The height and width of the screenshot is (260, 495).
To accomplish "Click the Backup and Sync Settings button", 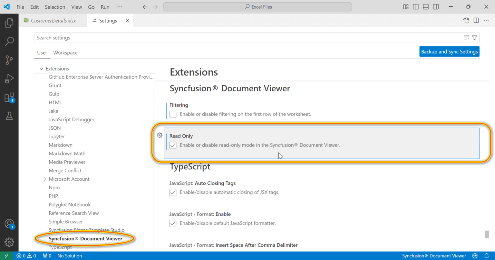I will coord(449,51).
